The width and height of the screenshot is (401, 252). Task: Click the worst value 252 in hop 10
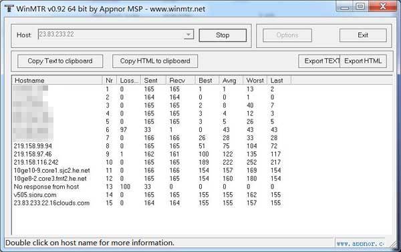252,162
